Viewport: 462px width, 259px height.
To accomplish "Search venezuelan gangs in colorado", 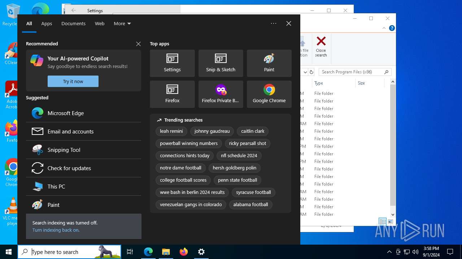I will click(191, 204).
